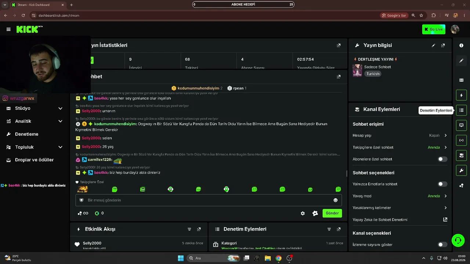This screenshot has width=470, height=264.
Task: Open File Explorer from the taskbar
Action: (x=268, y=258)
